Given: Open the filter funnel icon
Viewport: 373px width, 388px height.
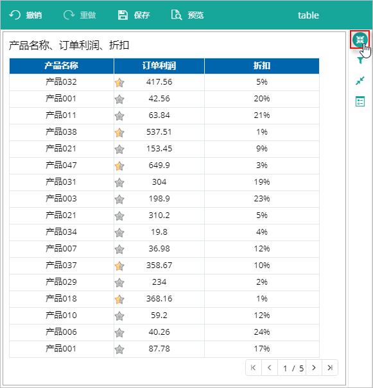Looking at the screenshot, I should tap(360, 60).
